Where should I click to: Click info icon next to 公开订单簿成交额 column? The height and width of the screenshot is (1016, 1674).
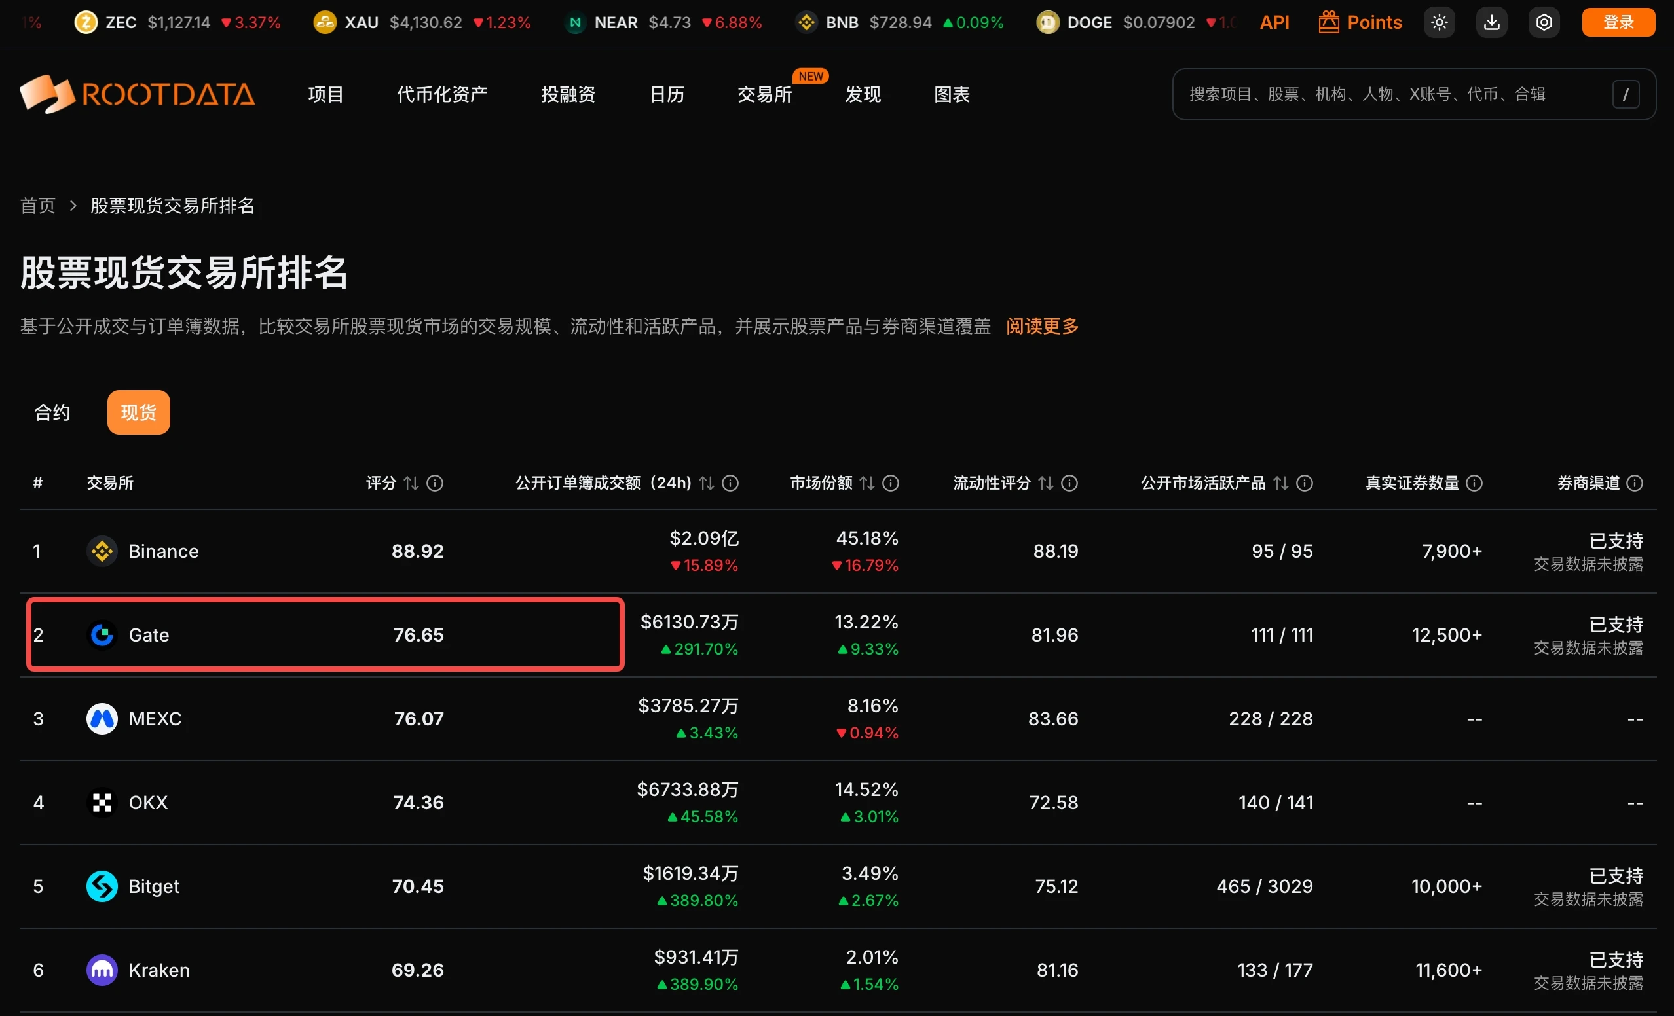click(x=730, y=483)
